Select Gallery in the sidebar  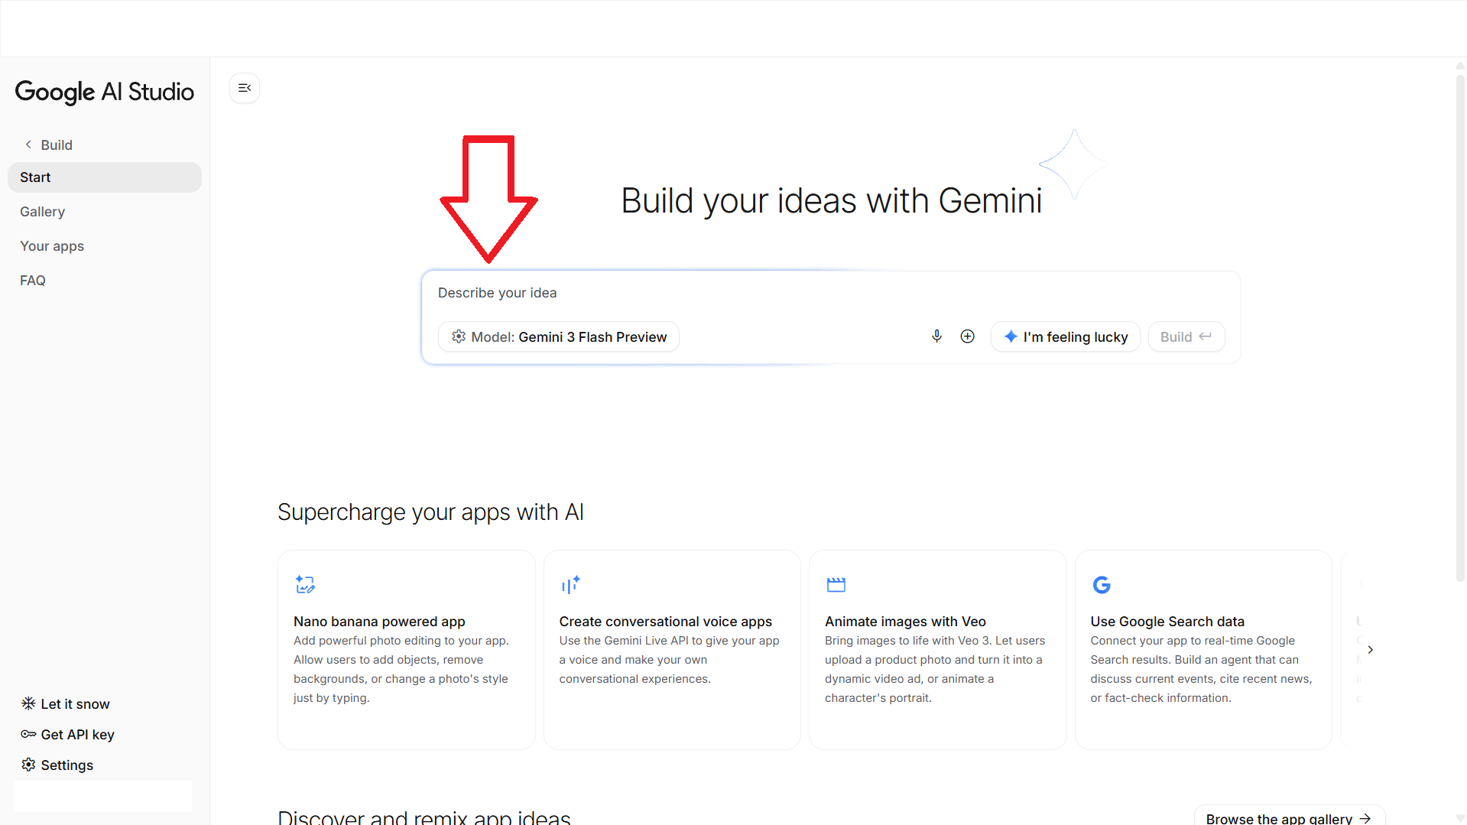click(x=42, y=212)
